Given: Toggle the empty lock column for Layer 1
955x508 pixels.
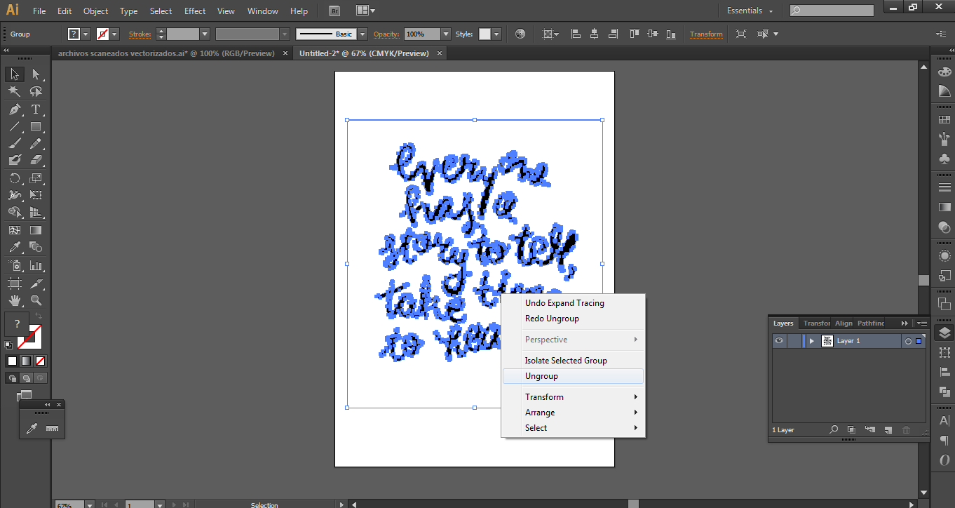Looking at the screenshot, I should click(794, 341).
